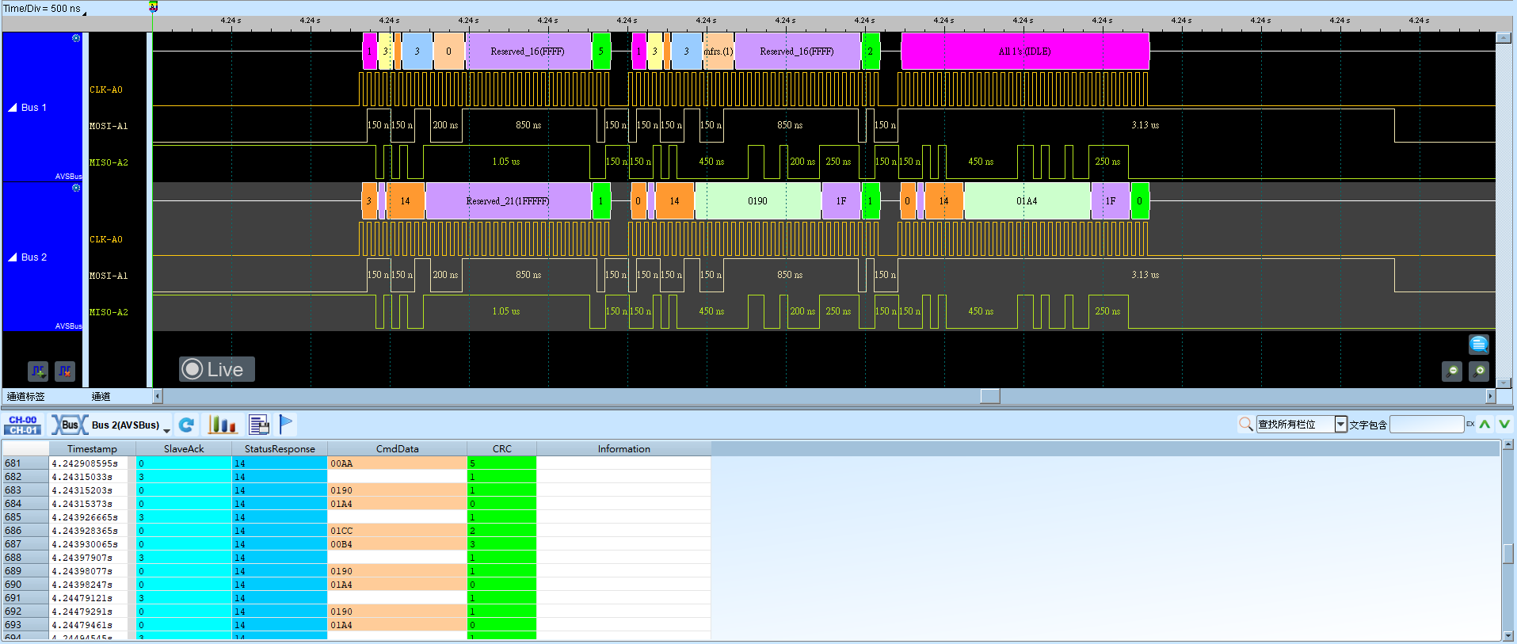Find previous match with the up arrow
Viewport: 1517px width, 644px height.
click(x=1485, y=425)
